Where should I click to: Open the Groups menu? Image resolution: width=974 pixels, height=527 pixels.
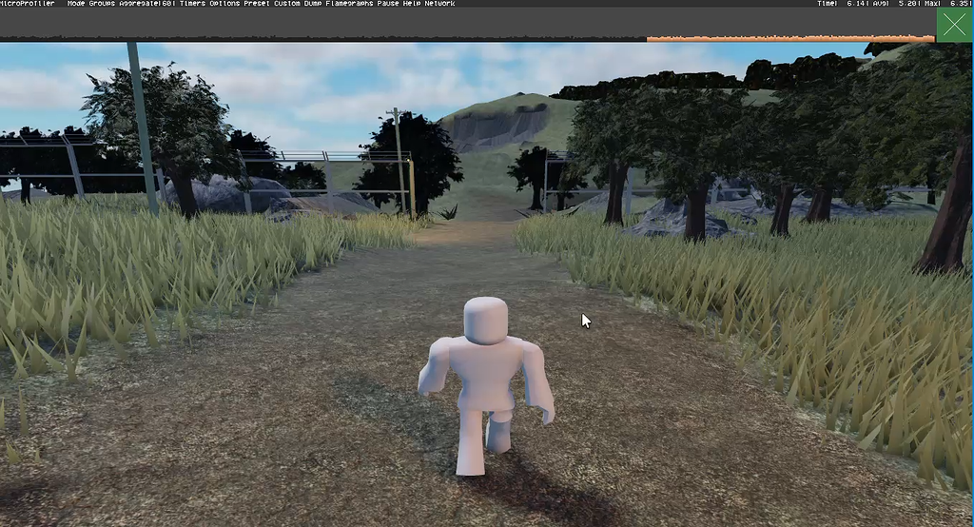coord(102,3)
